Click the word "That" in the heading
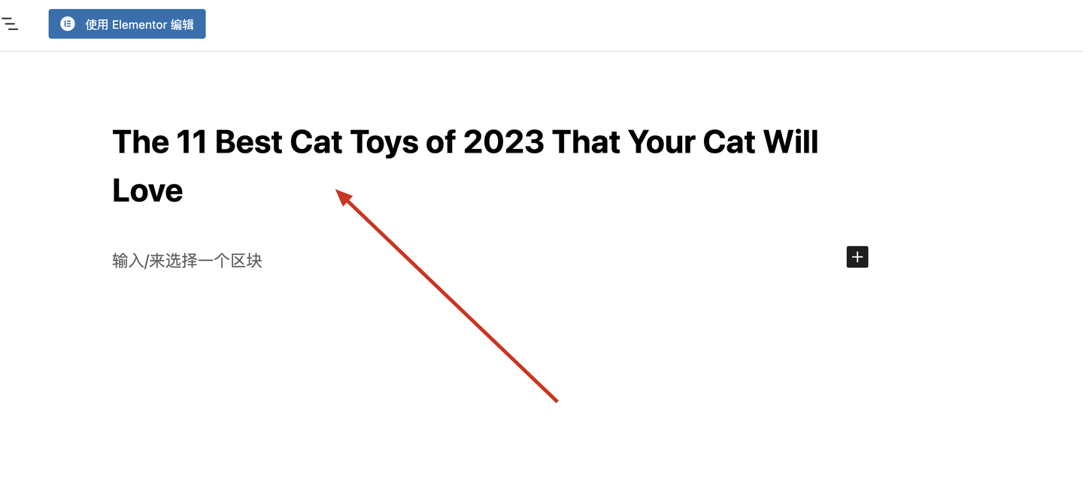This screenshot has height=485, width=1083. click(585, 141)
